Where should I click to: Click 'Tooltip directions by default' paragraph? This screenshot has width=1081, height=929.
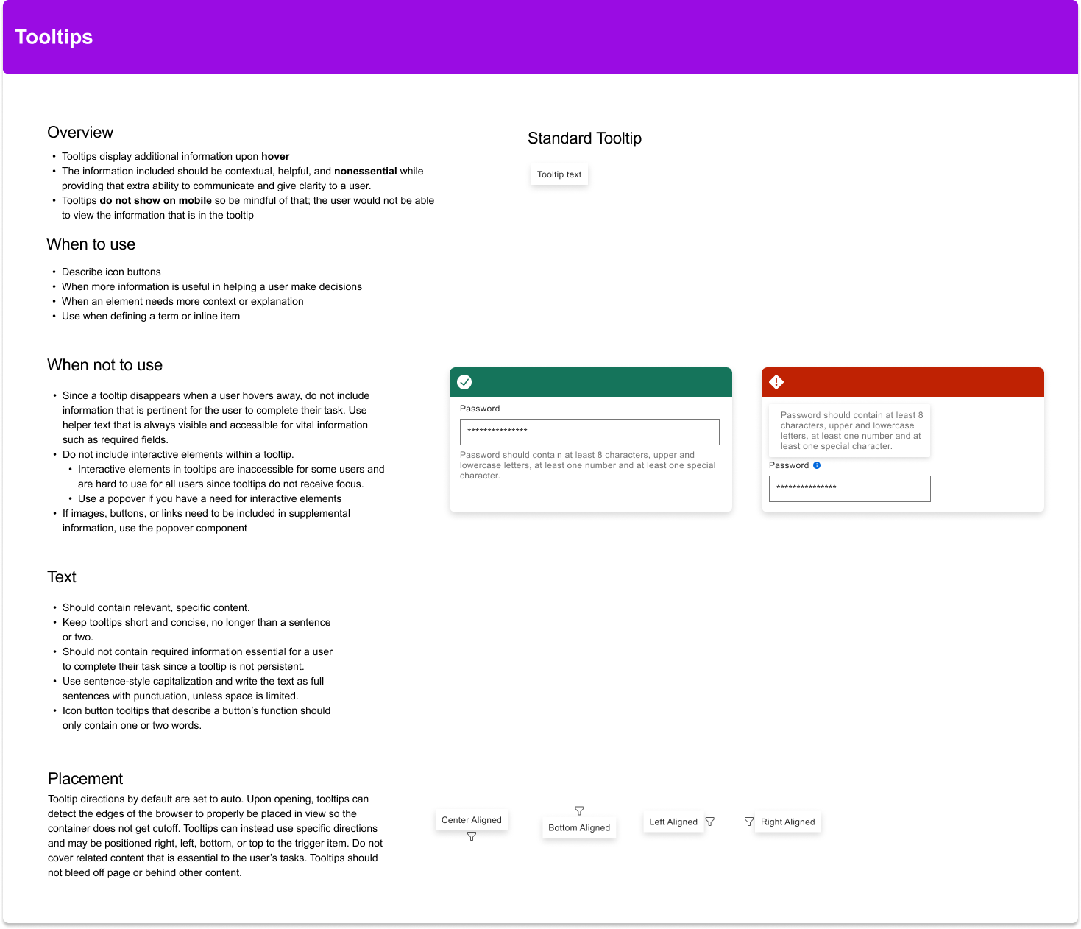point(216,836)
